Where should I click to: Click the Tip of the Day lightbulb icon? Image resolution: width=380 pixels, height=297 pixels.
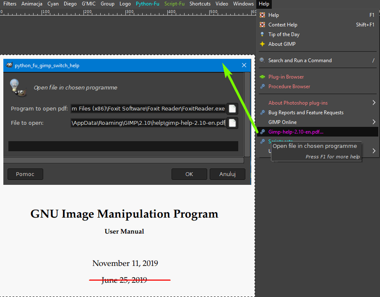tap(262, 34)
